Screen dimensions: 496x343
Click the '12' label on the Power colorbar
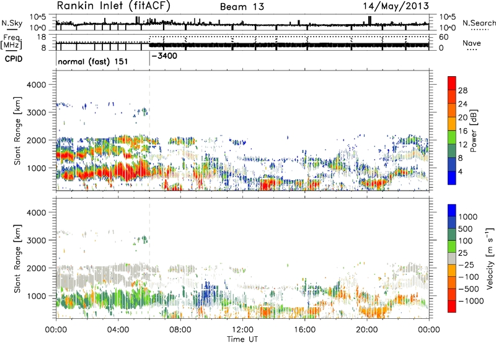[x=463, y=145]
